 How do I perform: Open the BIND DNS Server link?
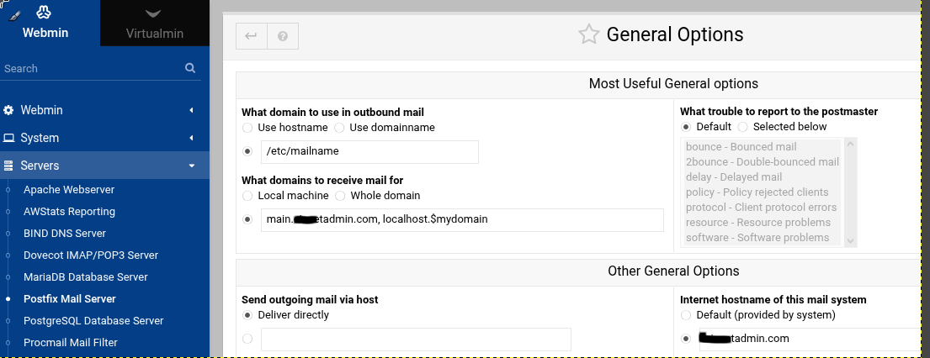point(65,234)
